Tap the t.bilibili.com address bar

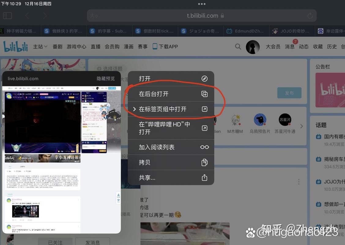point(202,16)
